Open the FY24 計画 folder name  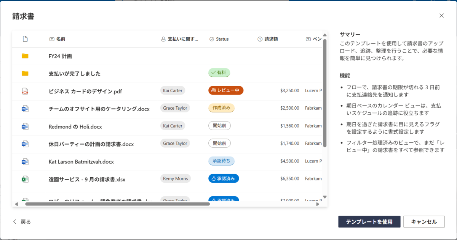pos(60,56)
